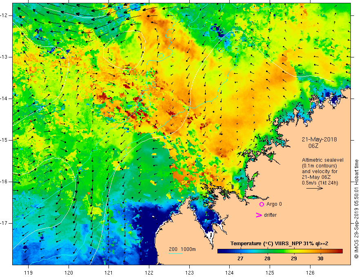Click the 0.5m/s velocity scale arrow
359x277 pixels.
315,188
